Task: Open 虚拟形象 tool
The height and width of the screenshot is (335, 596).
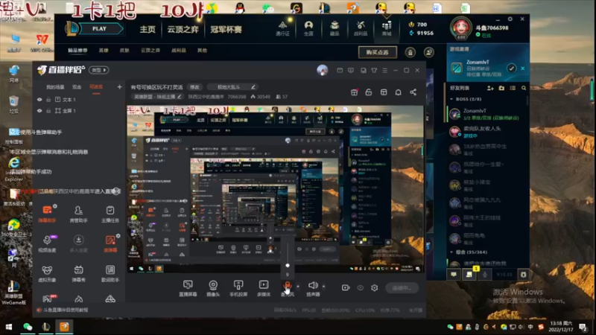Action: (x=47, y=273)
